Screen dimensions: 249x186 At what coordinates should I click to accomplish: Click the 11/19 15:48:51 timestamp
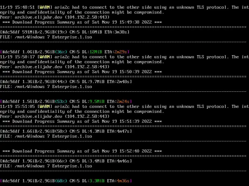17,7
